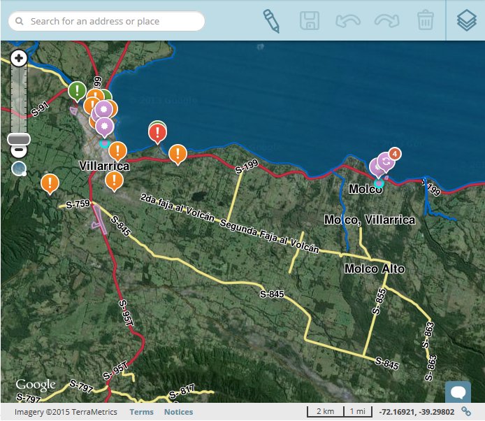Click the 'Imagery ©2015 TerraMetrics' attribution
Viewport: 485px width, 421px height.
[x=66, y=412]
